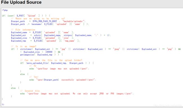Click the "png" string in the condition

(x=170, y=49)
